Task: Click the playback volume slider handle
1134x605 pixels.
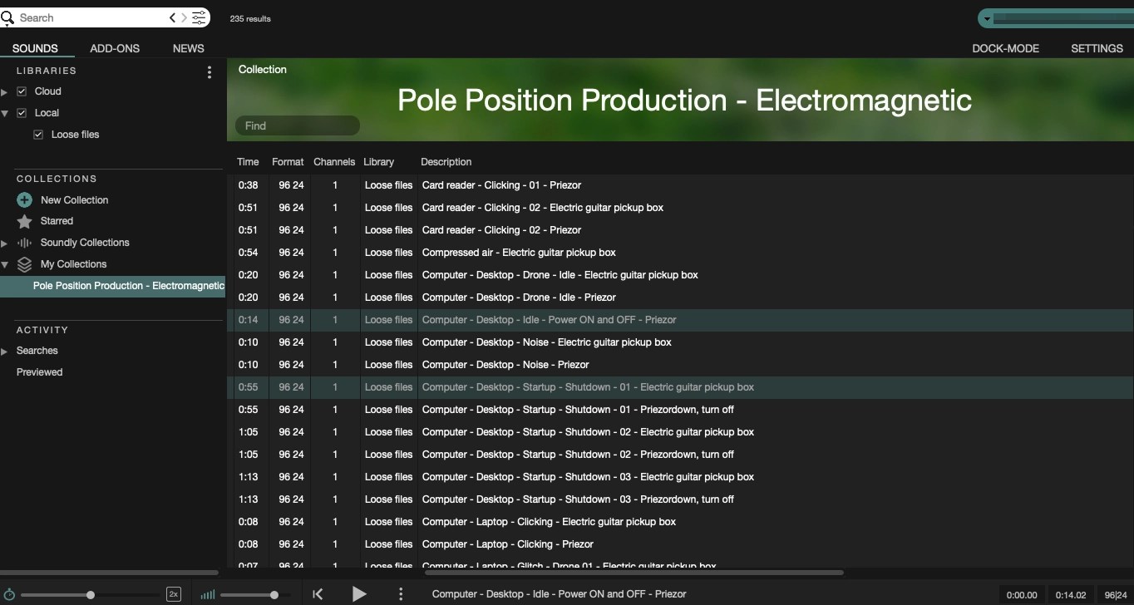Action: coord(274,594)
